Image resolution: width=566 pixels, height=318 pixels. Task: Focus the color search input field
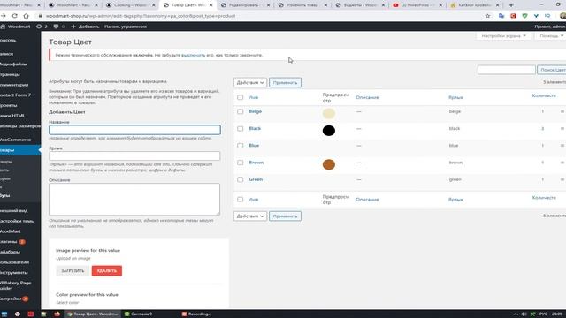click(507, 70)
